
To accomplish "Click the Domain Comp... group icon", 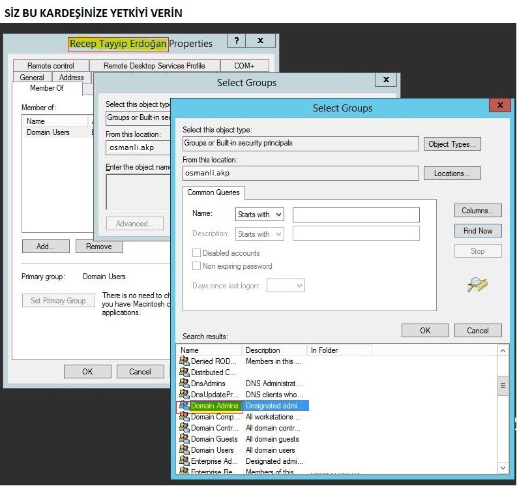I will pyautogui.click(x=185, y=416).
